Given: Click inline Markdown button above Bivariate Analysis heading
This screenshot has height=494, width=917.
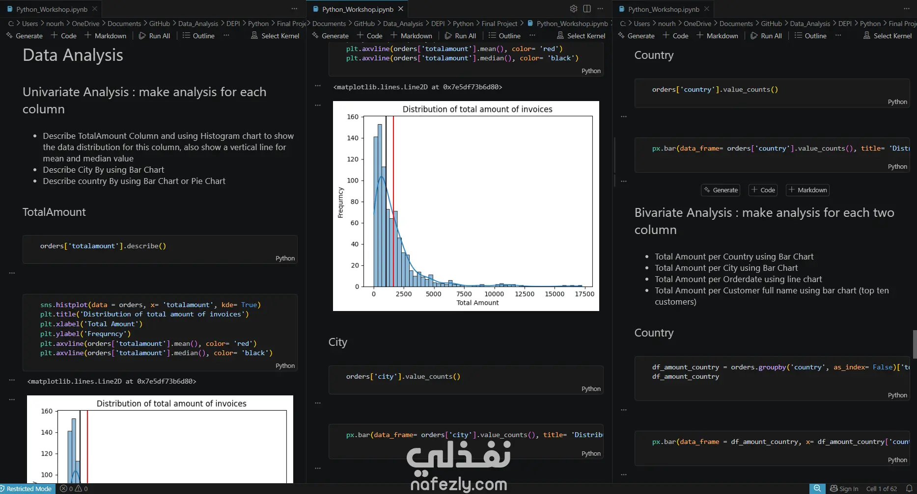Looking at the screenshot, I should (807, 190).
